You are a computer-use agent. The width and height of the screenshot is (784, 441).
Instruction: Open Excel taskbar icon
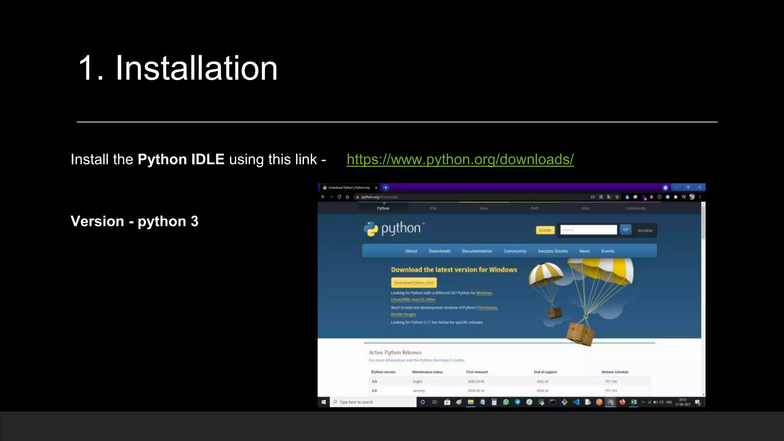pyautogui.click(x=634, y=402)
